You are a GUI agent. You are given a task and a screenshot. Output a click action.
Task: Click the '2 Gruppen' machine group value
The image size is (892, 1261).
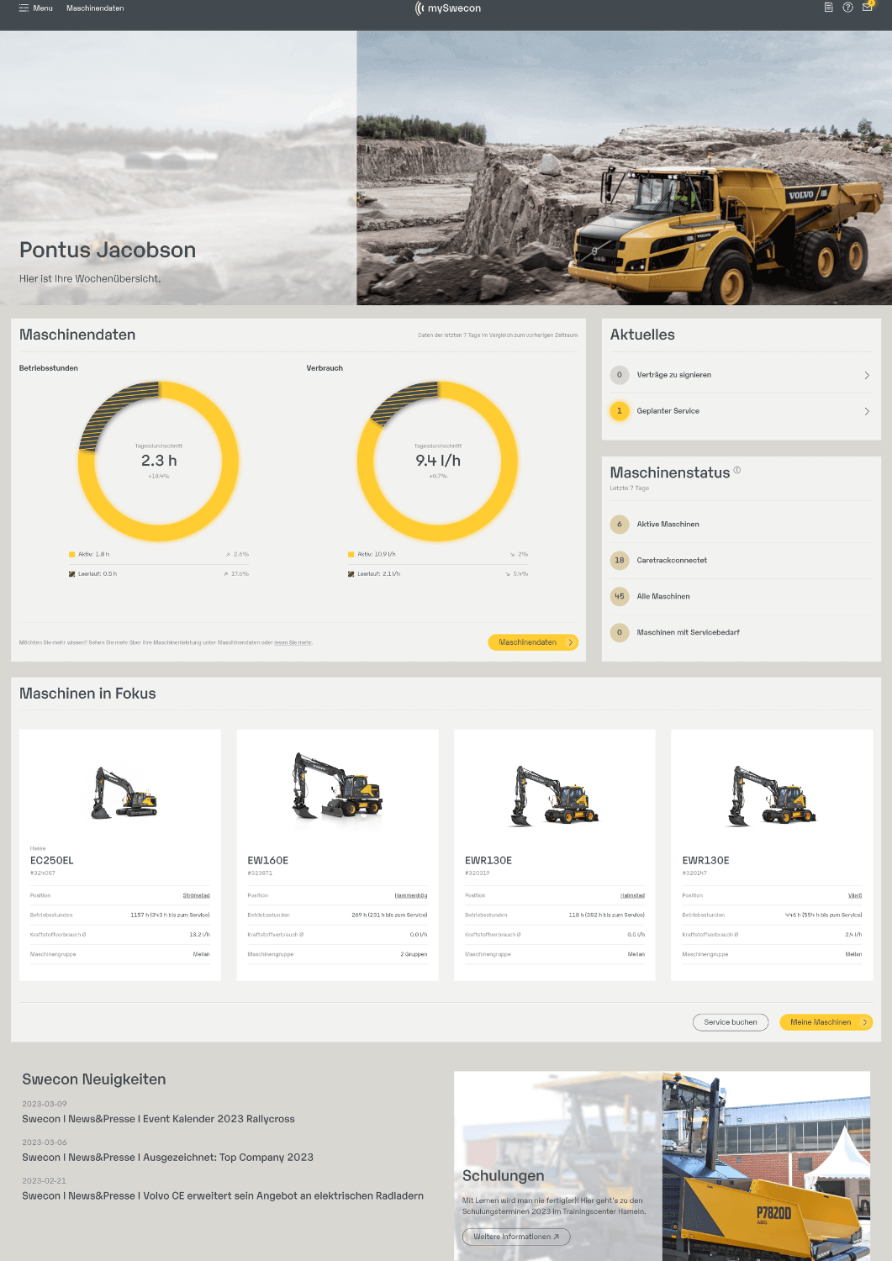click(x=414, y=955)
